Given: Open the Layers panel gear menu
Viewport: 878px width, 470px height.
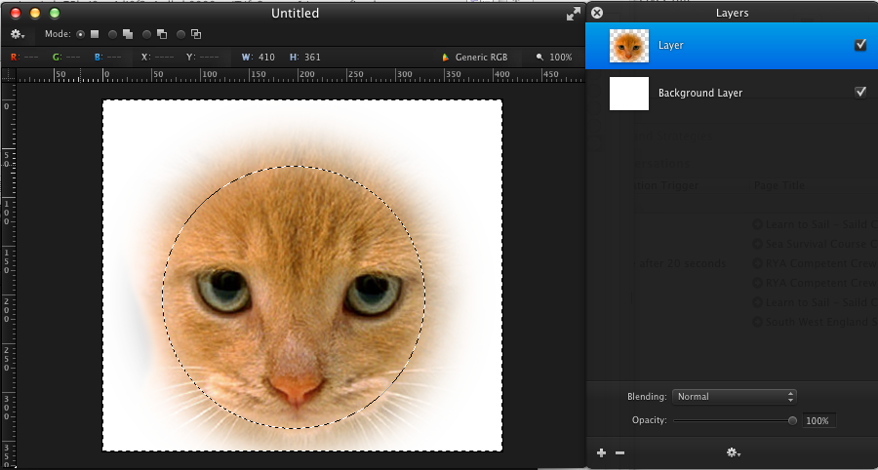Looking at the screenshot, I should [x=733, y=452].
